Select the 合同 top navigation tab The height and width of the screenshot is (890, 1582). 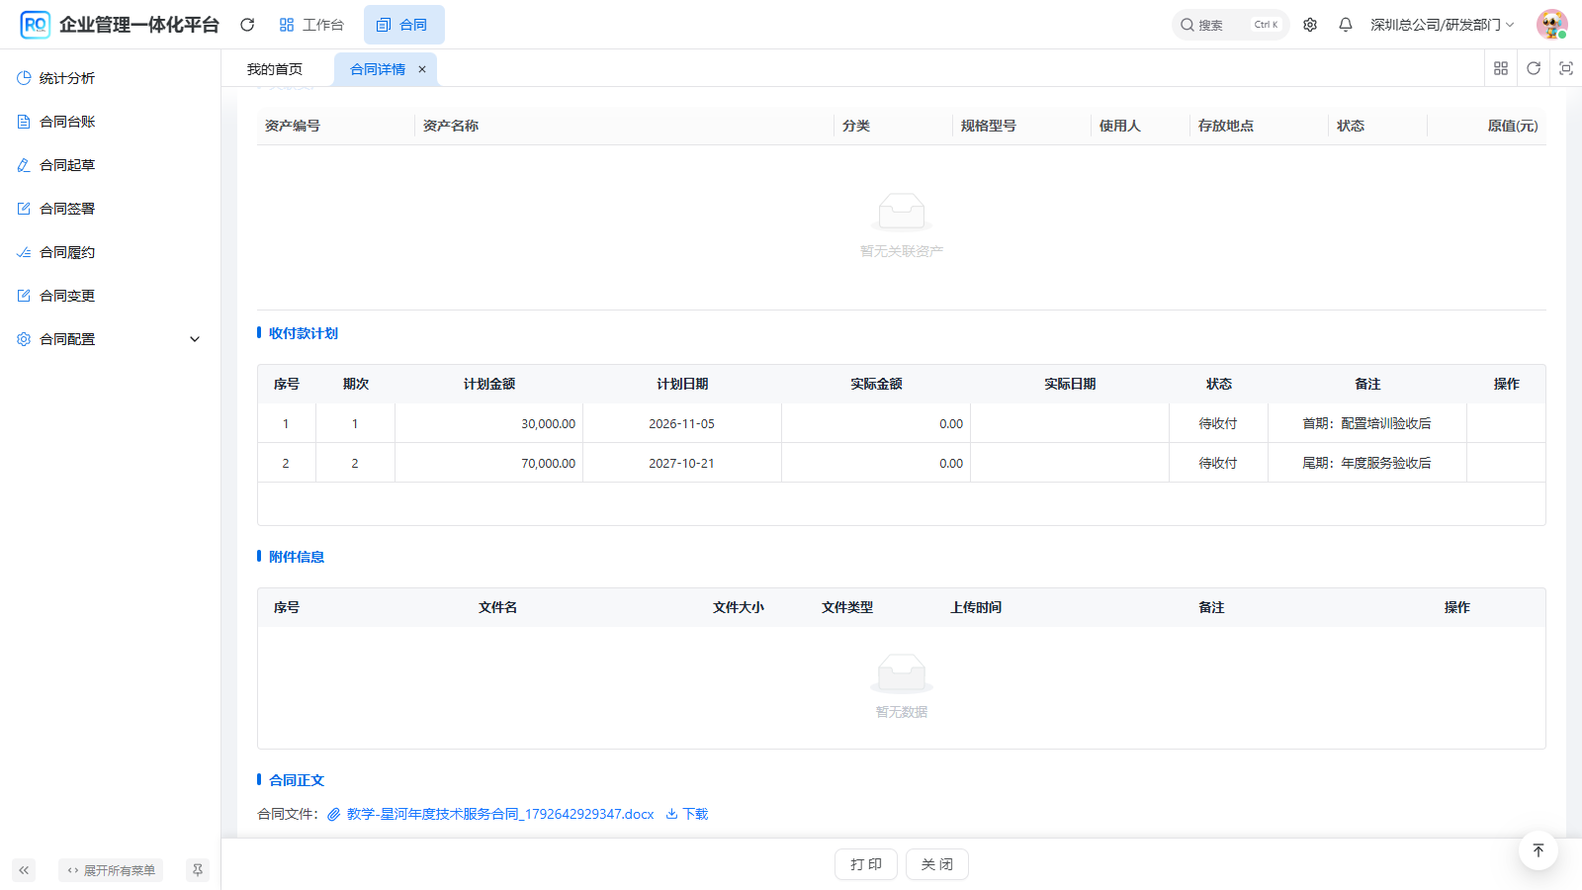(403, 25)
